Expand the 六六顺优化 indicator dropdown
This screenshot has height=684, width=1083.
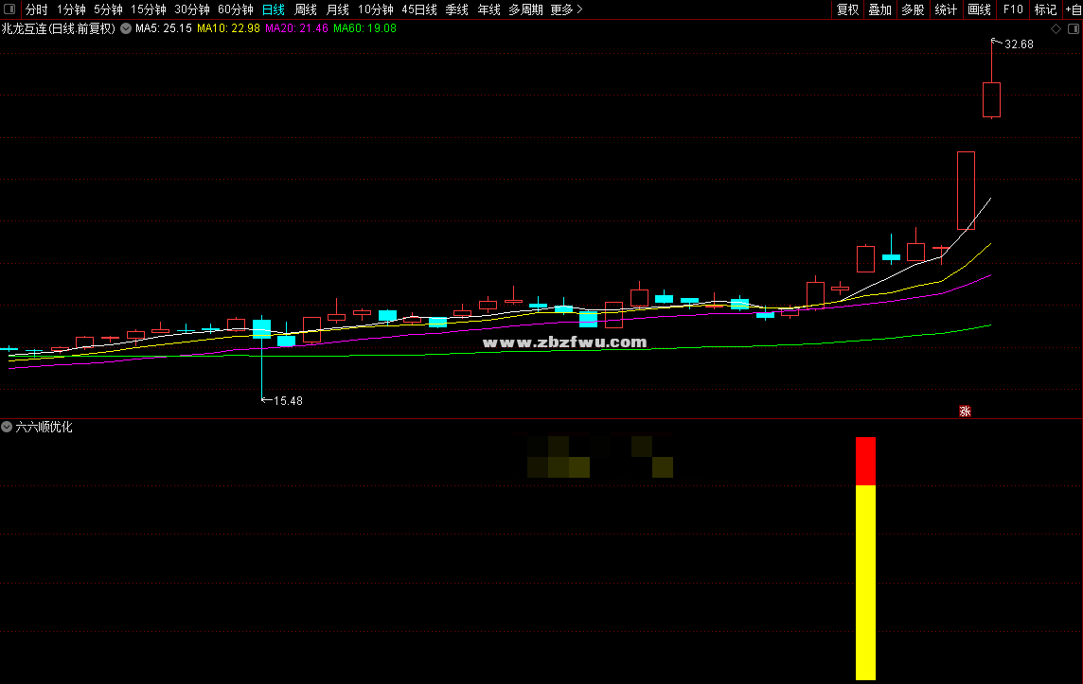pos(7,428)
